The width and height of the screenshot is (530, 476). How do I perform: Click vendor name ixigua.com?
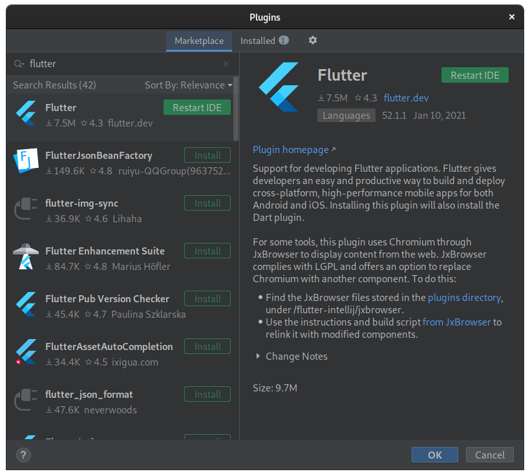135,362
